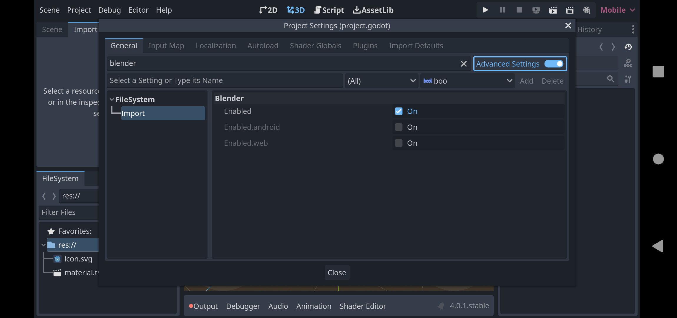Viewport: 677px width, 318px height.
Task: Open the Debug menu
Action: coord(109,10)
